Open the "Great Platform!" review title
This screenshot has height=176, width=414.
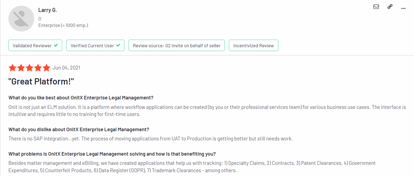click(41, 81)
